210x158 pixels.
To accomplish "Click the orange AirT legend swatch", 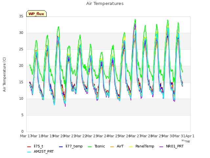I will click(x=112, y=147).
